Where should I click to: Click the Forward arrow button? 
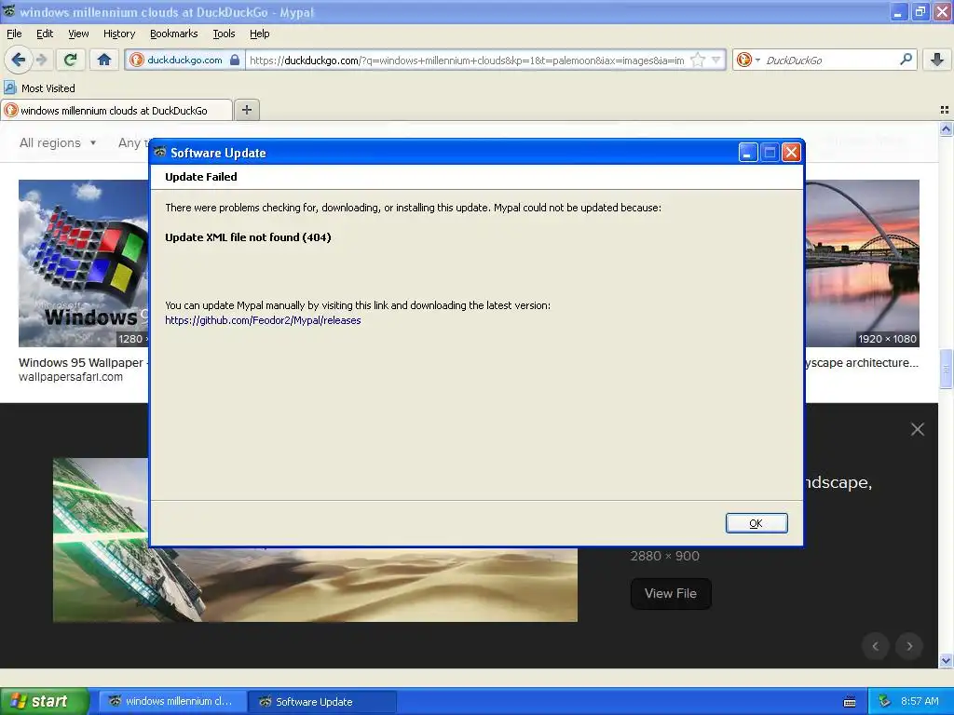point(41,60)
